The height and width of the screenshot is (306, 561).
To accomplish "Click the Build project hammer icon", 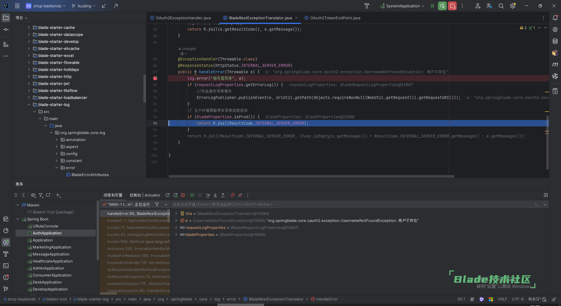I will (367, 6).
